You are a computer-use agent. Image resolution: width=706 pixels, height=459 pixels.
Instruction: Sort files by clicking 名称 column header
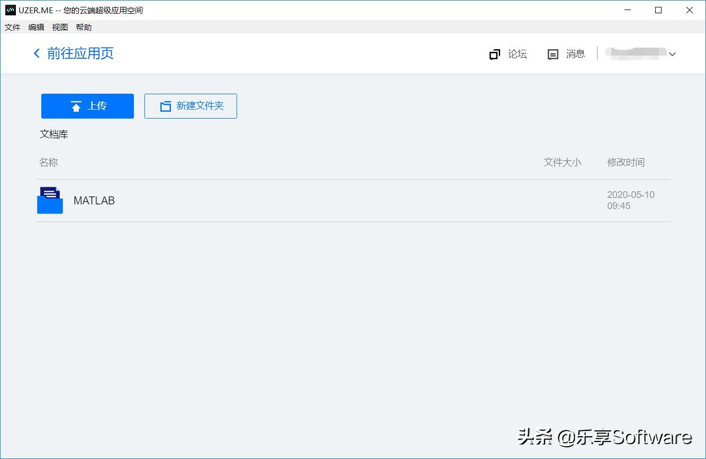point(48,162)
